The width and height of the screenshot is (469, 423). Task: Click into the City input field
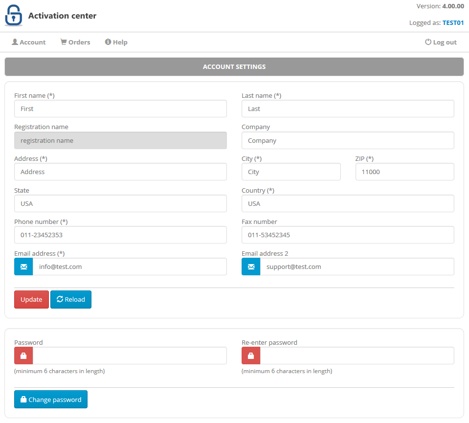(291, 172)
